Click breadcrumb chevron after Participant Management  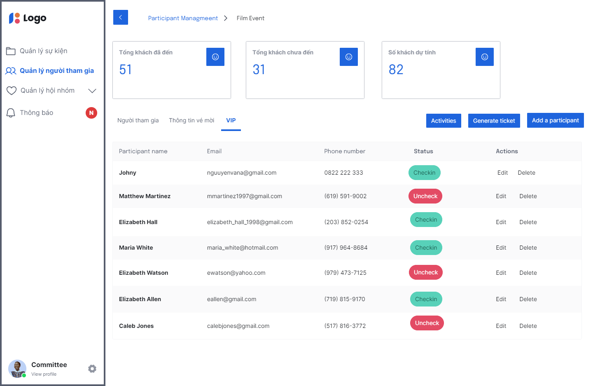(x=226, y=18)
